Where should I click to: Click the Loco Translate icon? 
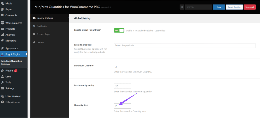(3, 96)
